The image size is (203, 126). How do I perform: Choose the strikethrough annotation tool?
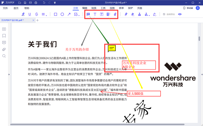click(37, 14)
